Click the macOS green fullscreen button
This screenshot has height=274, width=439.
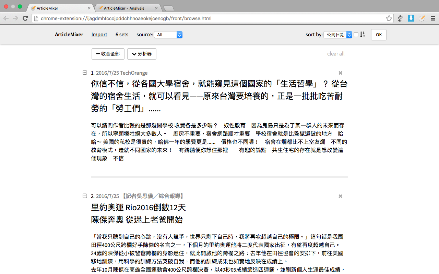coord(20,7)
